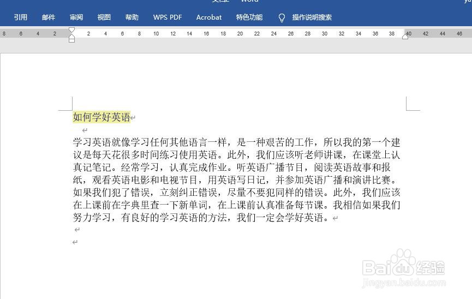This screenshot has width=472, height=299.
Task: Click the right indent marker on ruler
Action: [405, 36]
